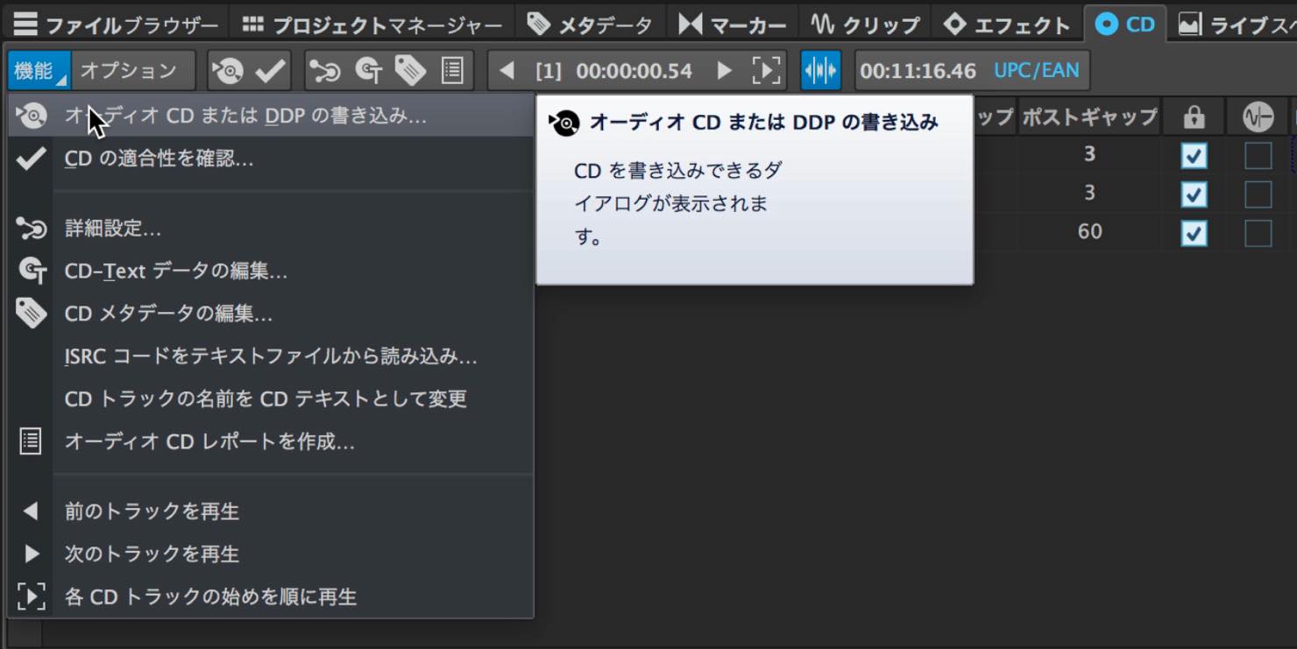1297x649 pixels.
Task: Enable waveform column checkbox in postgap 60 row
Action: (x=1258, y=233)
